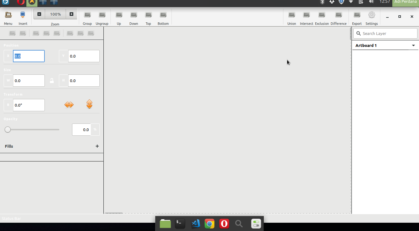This screenshot has width=419, height=231.
Task: Adjust the Opacity slider
Action: pyautogui.click(x=8, y=130)
